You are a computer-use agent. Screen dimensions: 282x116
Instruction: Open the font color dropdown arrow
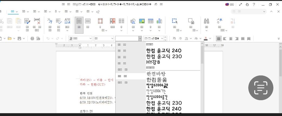coord(210,38)
